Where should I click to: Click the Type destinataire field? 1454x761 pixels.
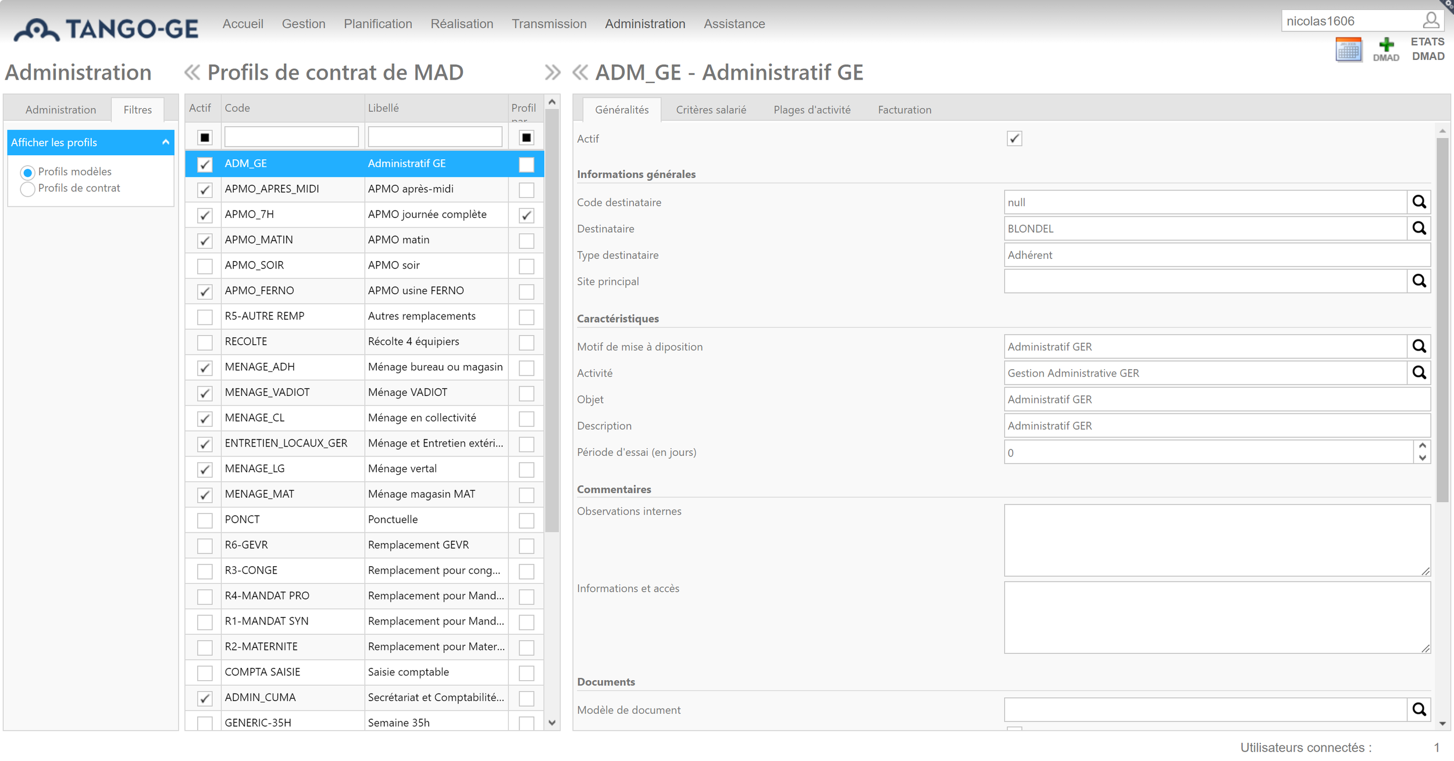(1217, 255)
